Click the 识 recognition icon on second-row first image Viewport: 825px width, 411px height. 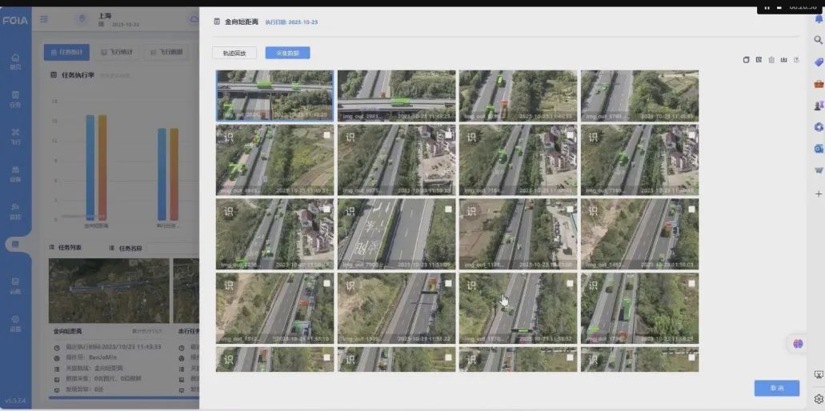tap(228, 137)
